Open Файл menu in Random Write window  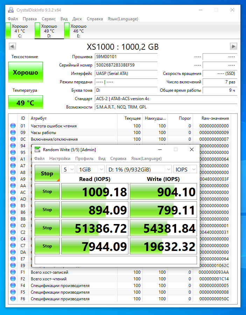pyautogui.click(x=39, y=159)
